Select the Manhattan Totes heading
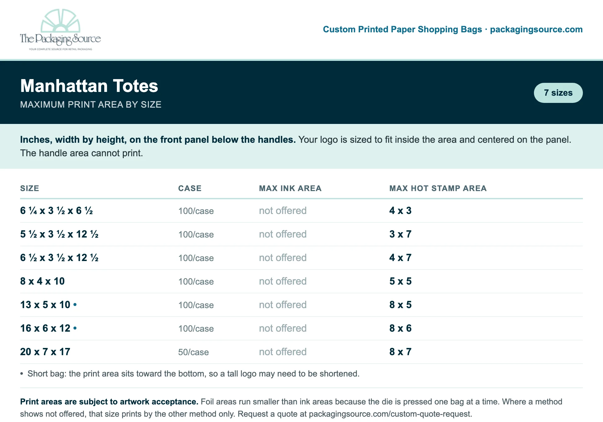The width and height of the screenshot is (603, 422). [x=89, y=86]
